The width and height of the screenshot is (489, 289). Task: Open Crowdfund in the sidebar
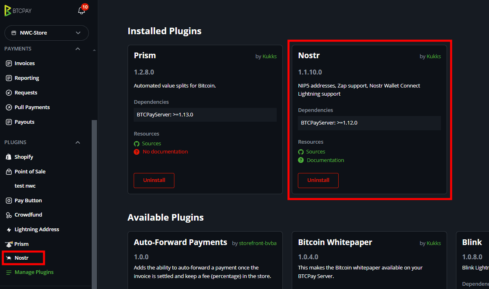(29, 215)
